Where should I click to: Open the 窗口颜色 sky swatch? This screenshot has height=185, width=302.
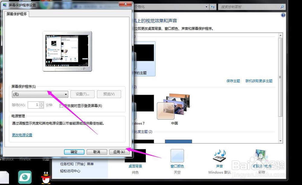click(177, 156)
